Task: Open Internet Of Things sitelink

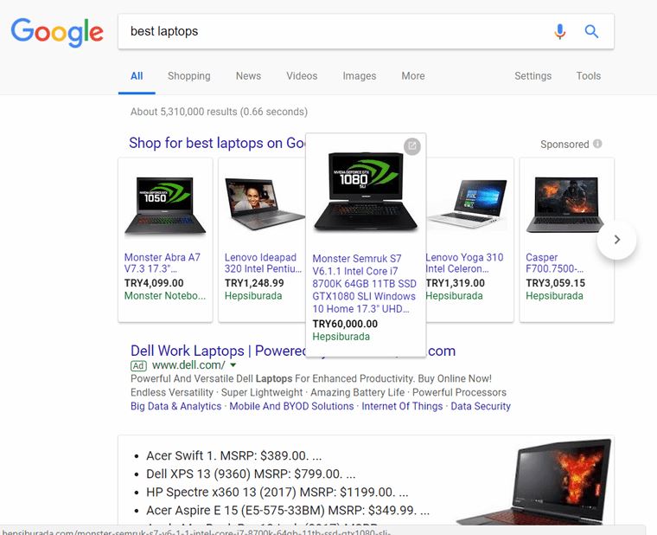Action: click(x=402, y=406)
